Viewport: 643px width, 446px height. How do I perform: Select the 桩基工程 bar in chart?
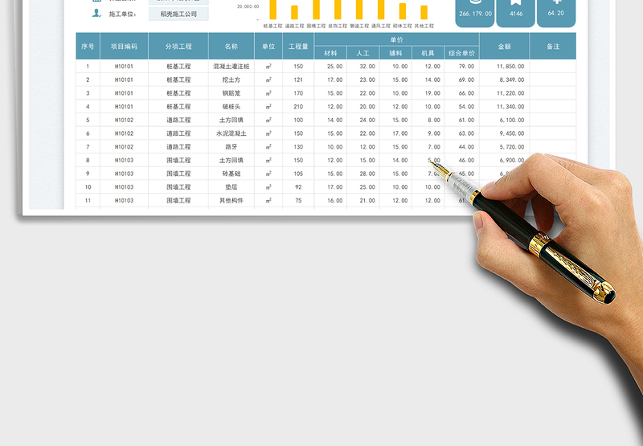273,10
